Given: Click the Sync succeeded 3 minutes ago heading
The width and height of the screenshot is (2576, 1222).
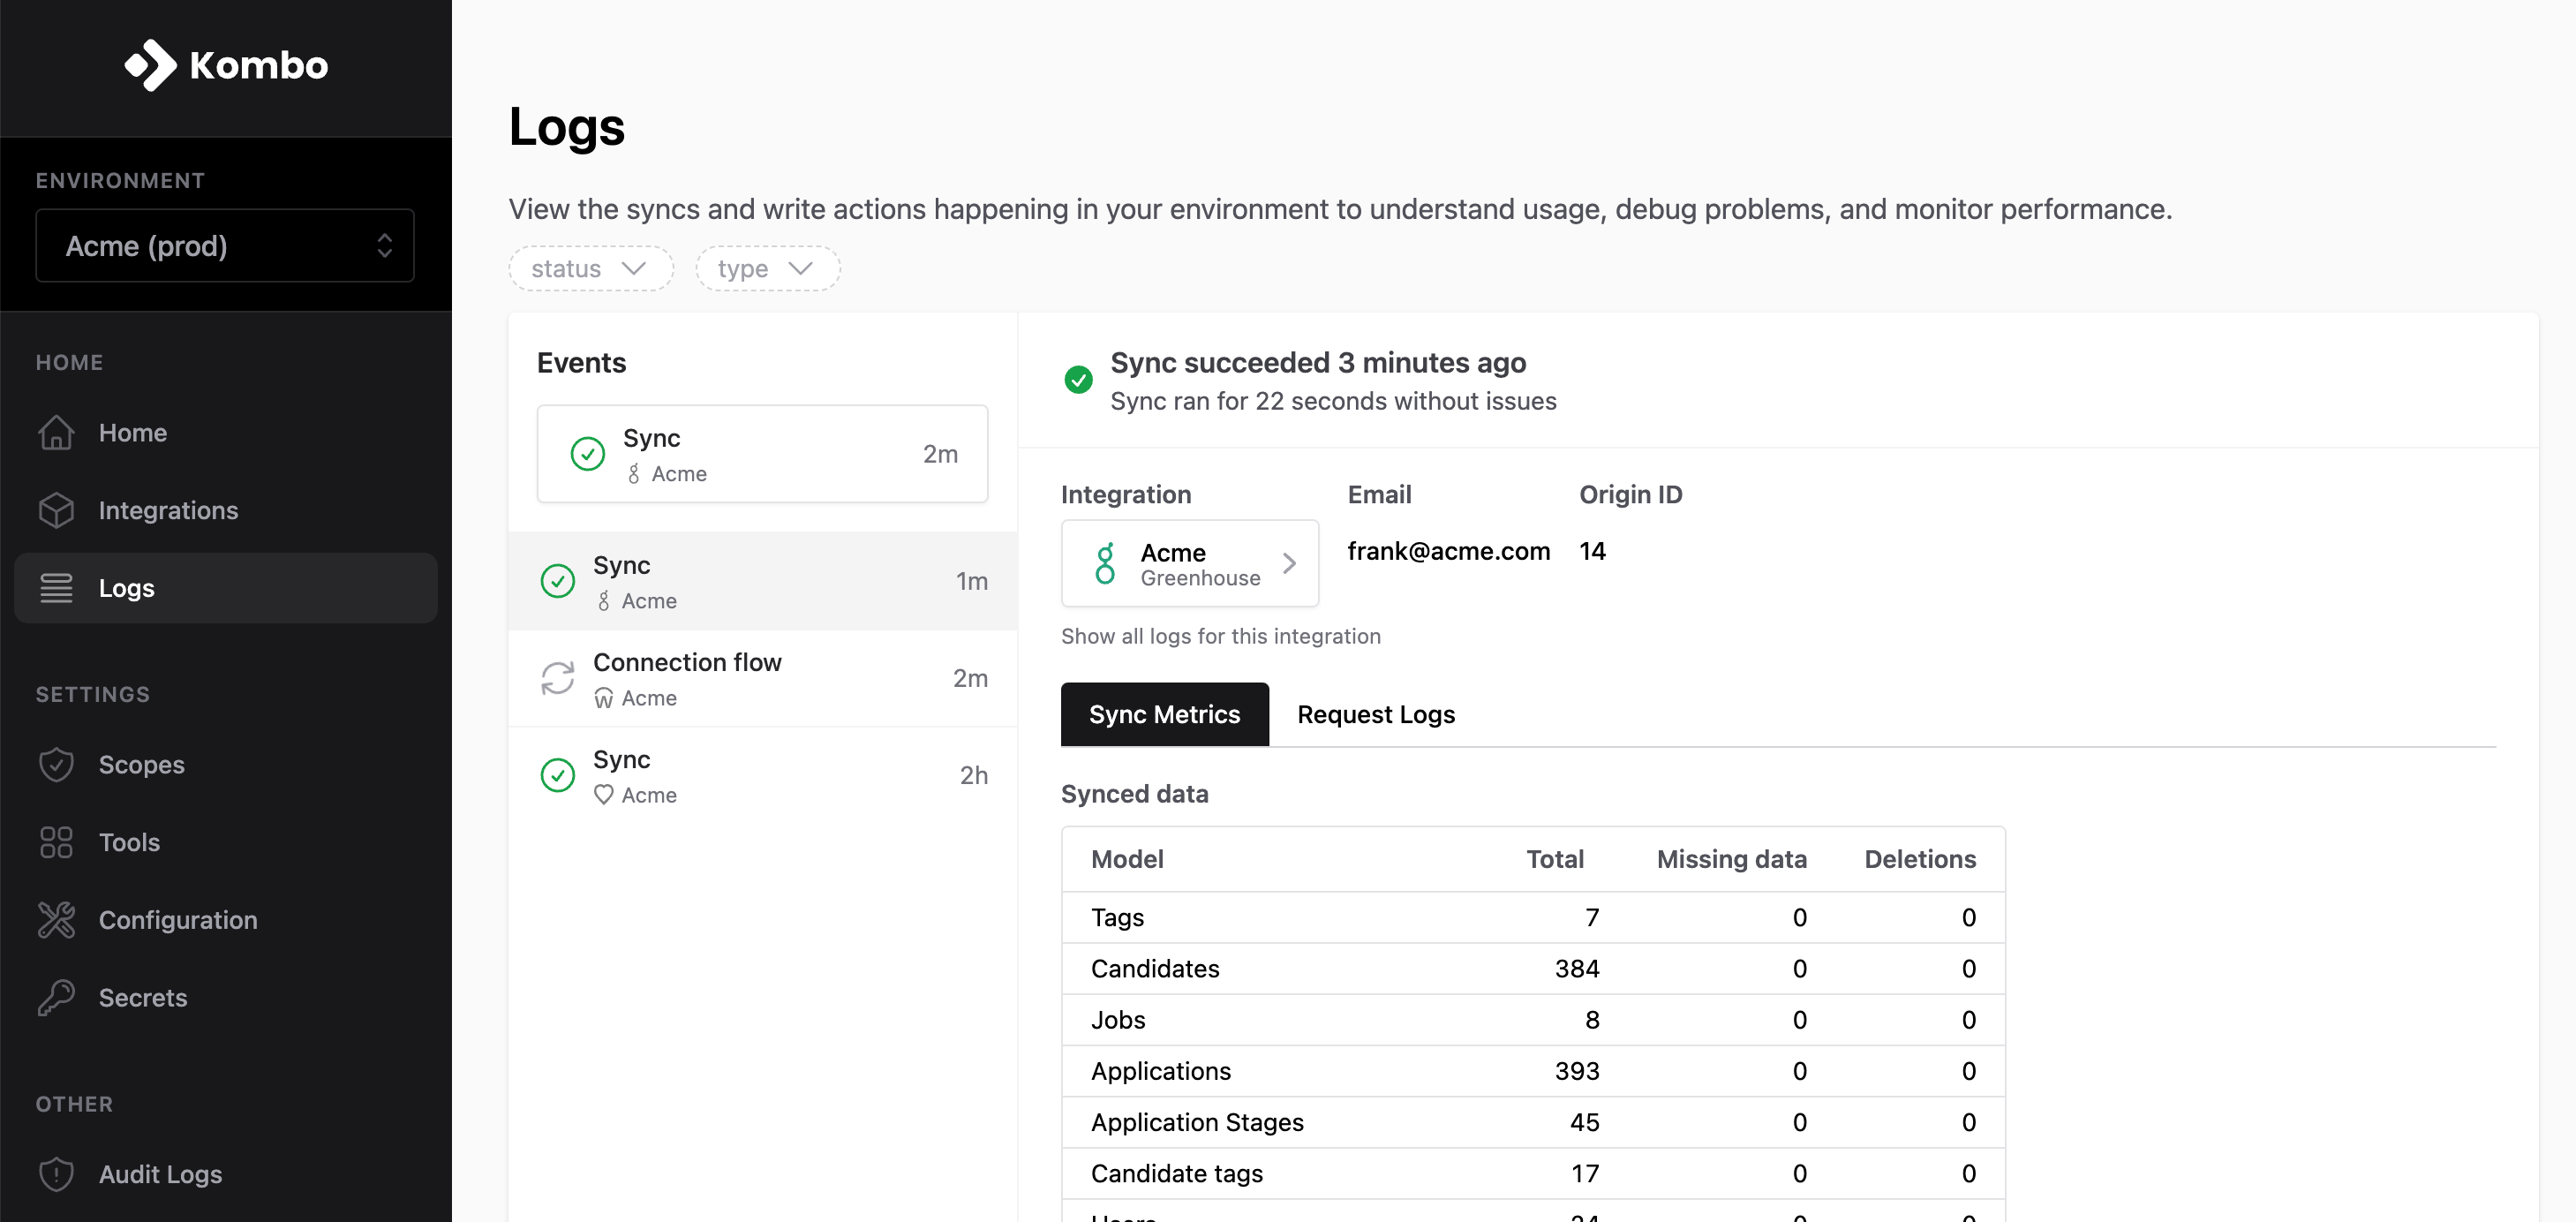Looking at the screenshot, I should (x=1317, y=362).
